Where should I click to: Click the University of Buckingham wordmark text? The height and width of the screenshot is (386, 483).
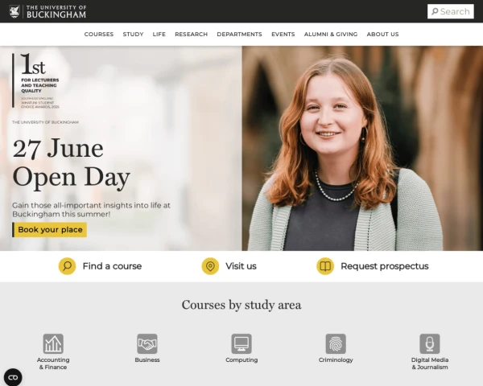pos(56,12)
